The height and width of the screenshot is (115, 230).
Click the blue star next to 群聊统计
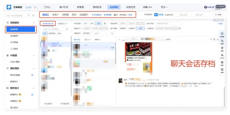[32, 95]
